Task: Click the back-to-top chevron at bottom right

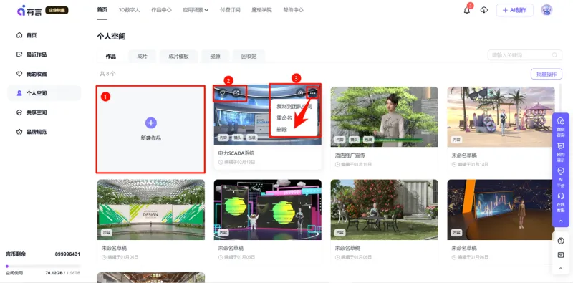Action: pyautogui.click(x=561, y=269)
